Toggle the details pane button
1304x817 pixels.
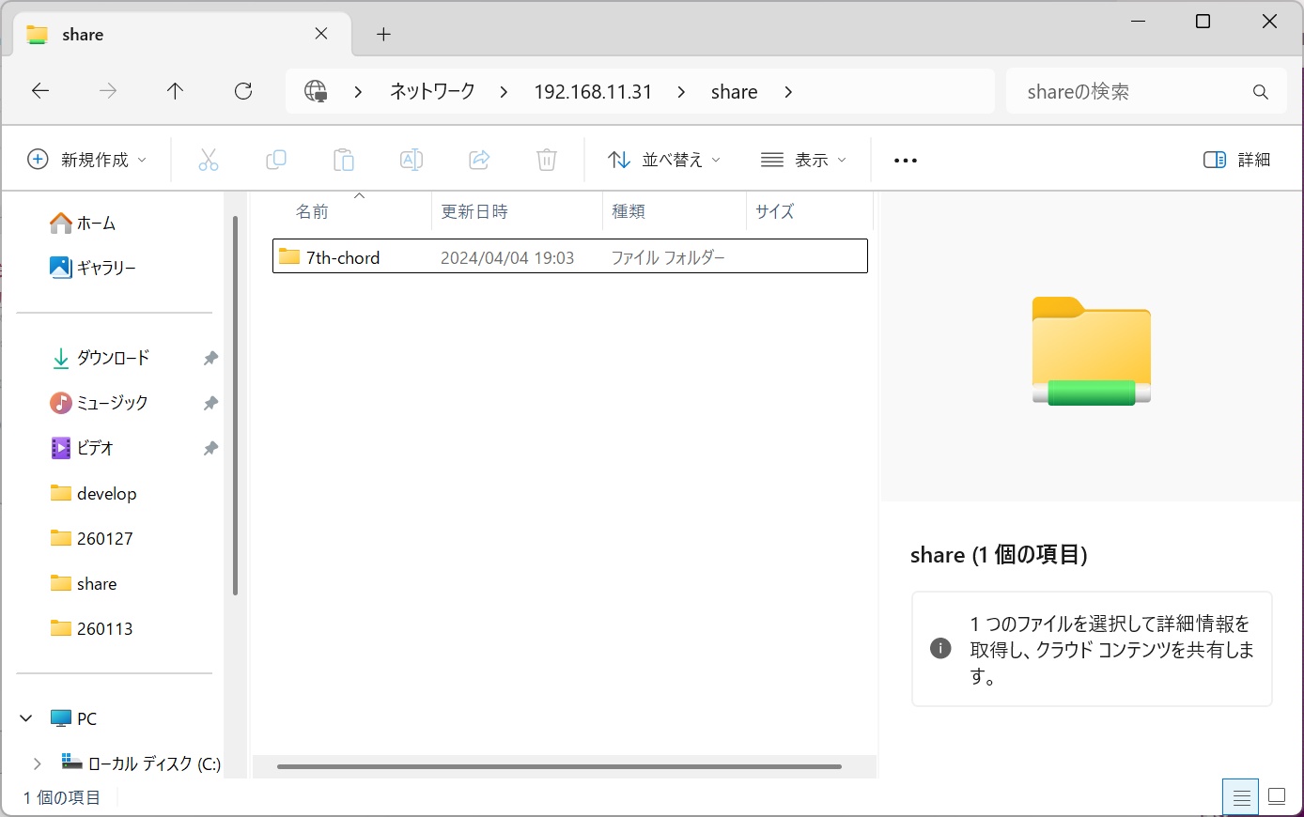(x=1236, y=160)
